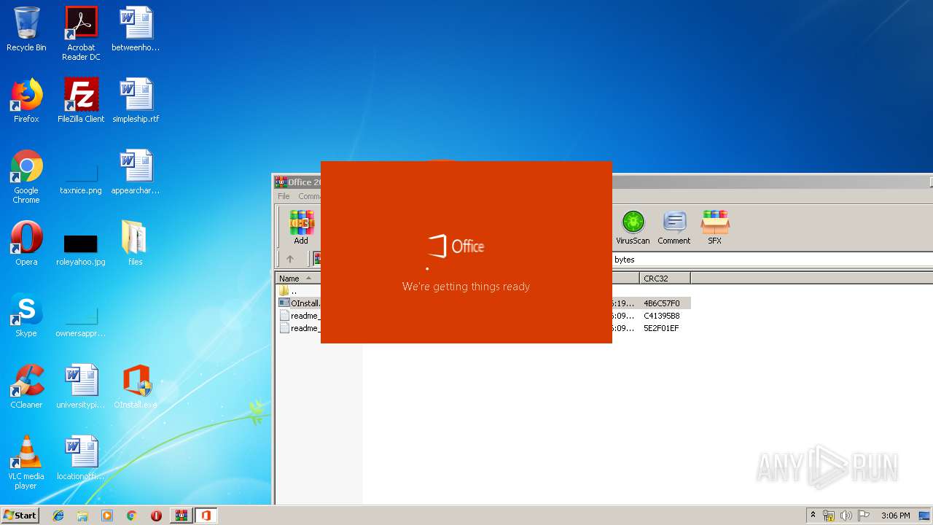Open the File menu in WinRAR
This screenshot has height=525, width=933.
pos(284,196)
